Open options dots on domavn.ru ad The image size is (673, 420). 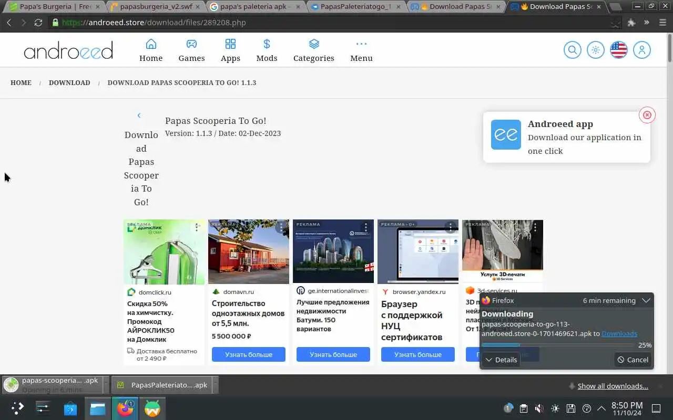point(282,227)
